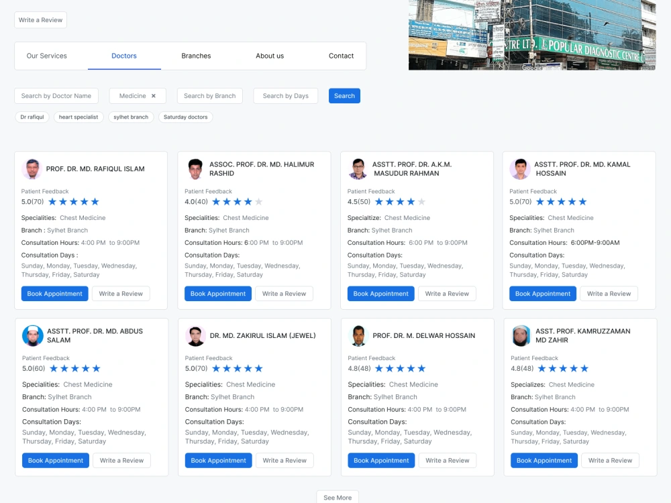Write a review for Masudur Rahman
This screenshot has height=503, width=671.
pyautogui.click(x=447, y=294)
